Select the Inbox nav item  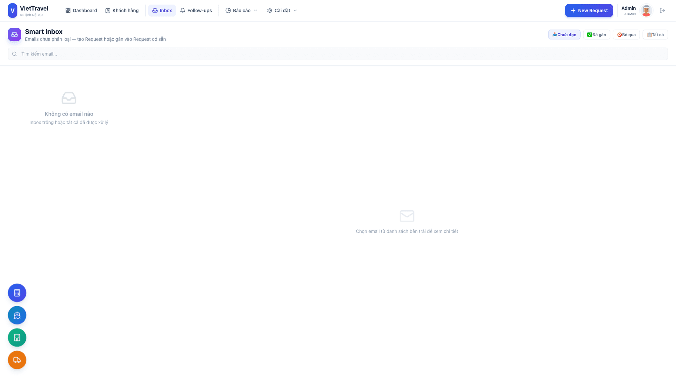(162, 11)
